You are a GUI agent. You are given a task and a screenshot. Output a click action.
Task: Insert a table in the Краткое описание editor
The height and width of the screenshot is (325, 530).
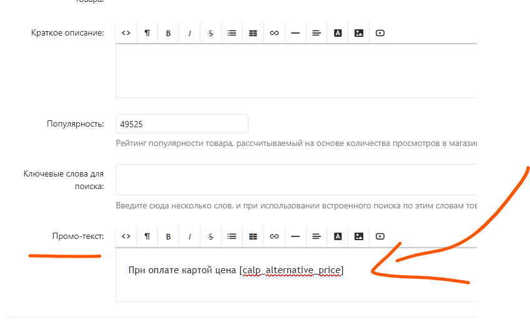pos(253,33)
